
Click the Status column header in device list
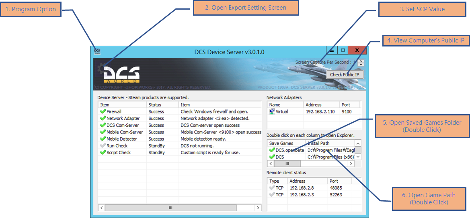[x=162, y=105]
